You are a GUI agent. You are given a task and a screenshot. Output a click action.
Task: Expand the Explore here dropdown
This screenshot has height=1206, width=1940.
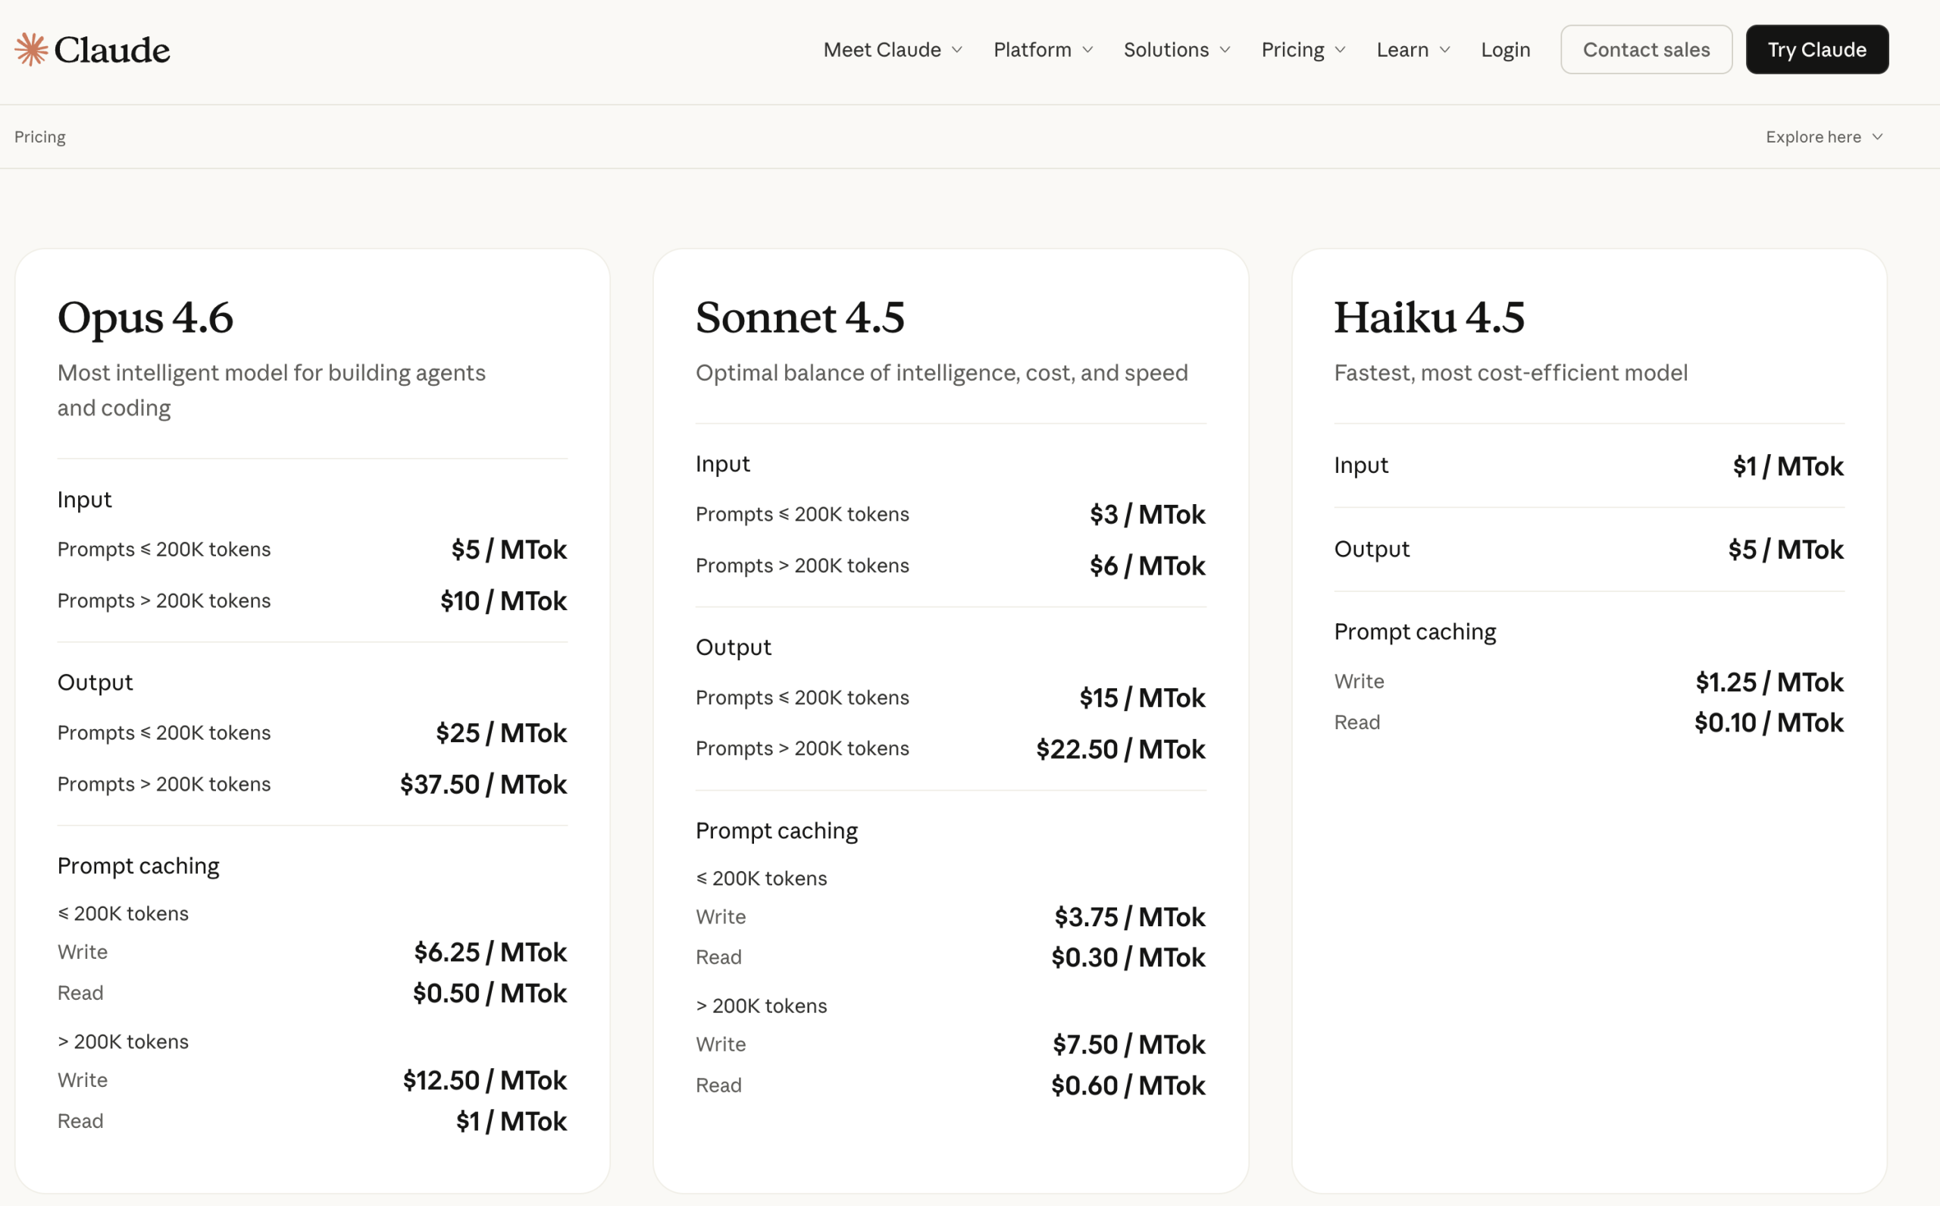pos(1813,136)
